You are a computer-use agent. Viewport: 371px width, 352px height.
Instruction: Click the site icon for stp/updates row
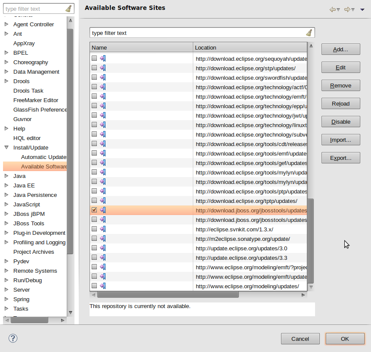tap(103, 68)
